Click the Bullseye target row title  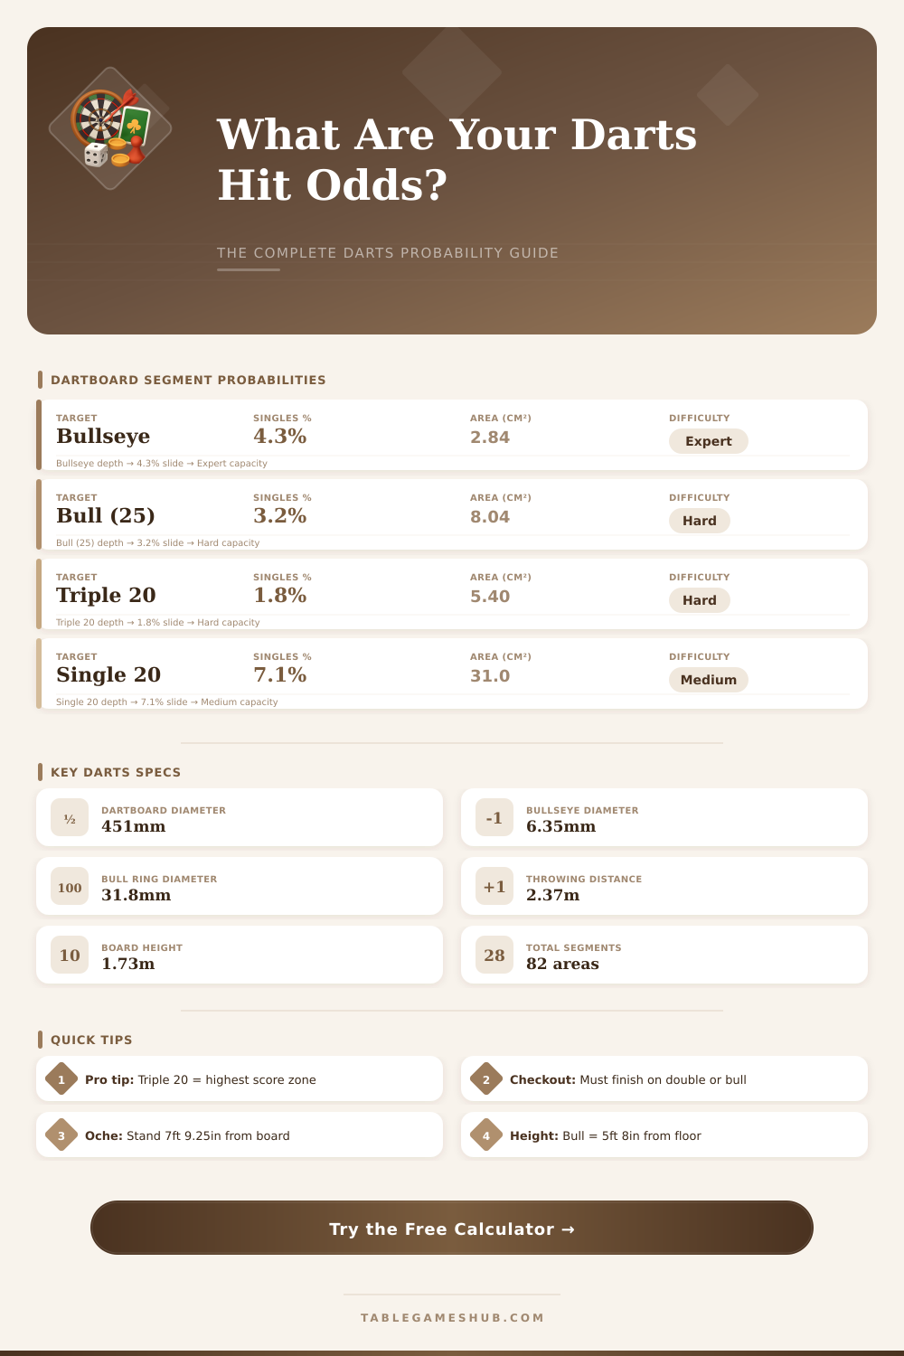pos(103,436)
